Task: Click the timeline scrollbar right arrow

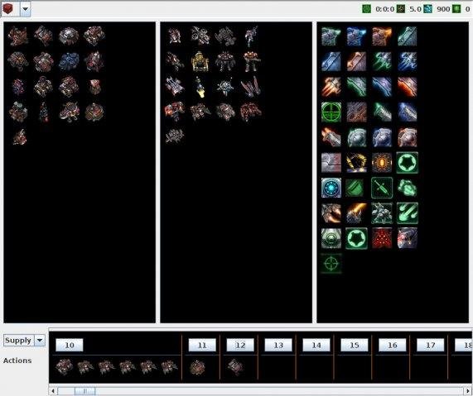Action: [x=469, y=391]
